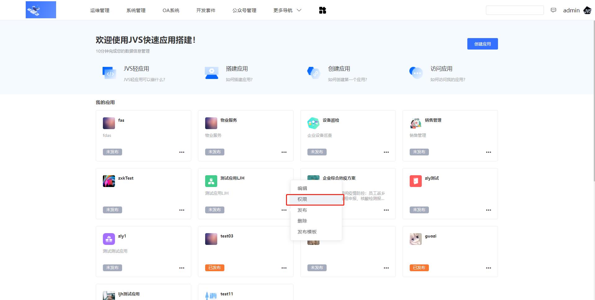The width and height of the screenshot is (595, 300).
Task: Open the OA系统 navigation item
Action: (x=171, y=10)
